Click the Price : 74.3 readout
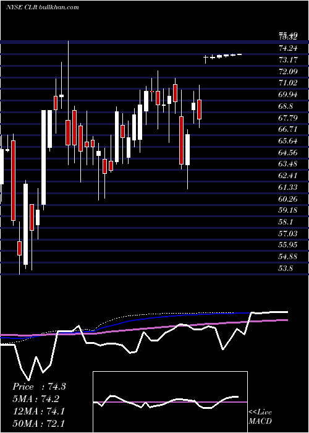Image resolution: width=309 pixels, height=433 pixels. 39,387
